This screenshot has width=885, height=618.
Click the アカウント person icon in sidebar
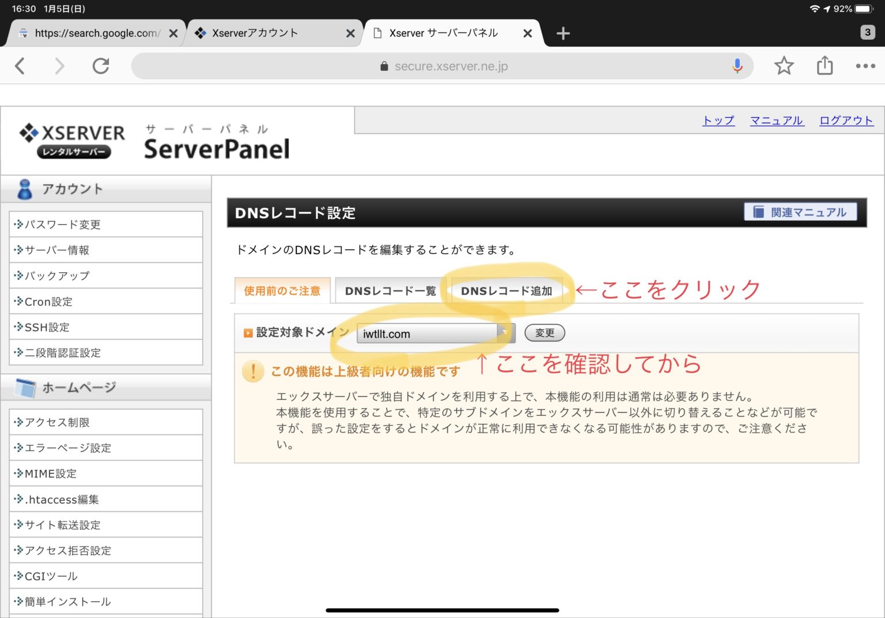tap(24, 188)
